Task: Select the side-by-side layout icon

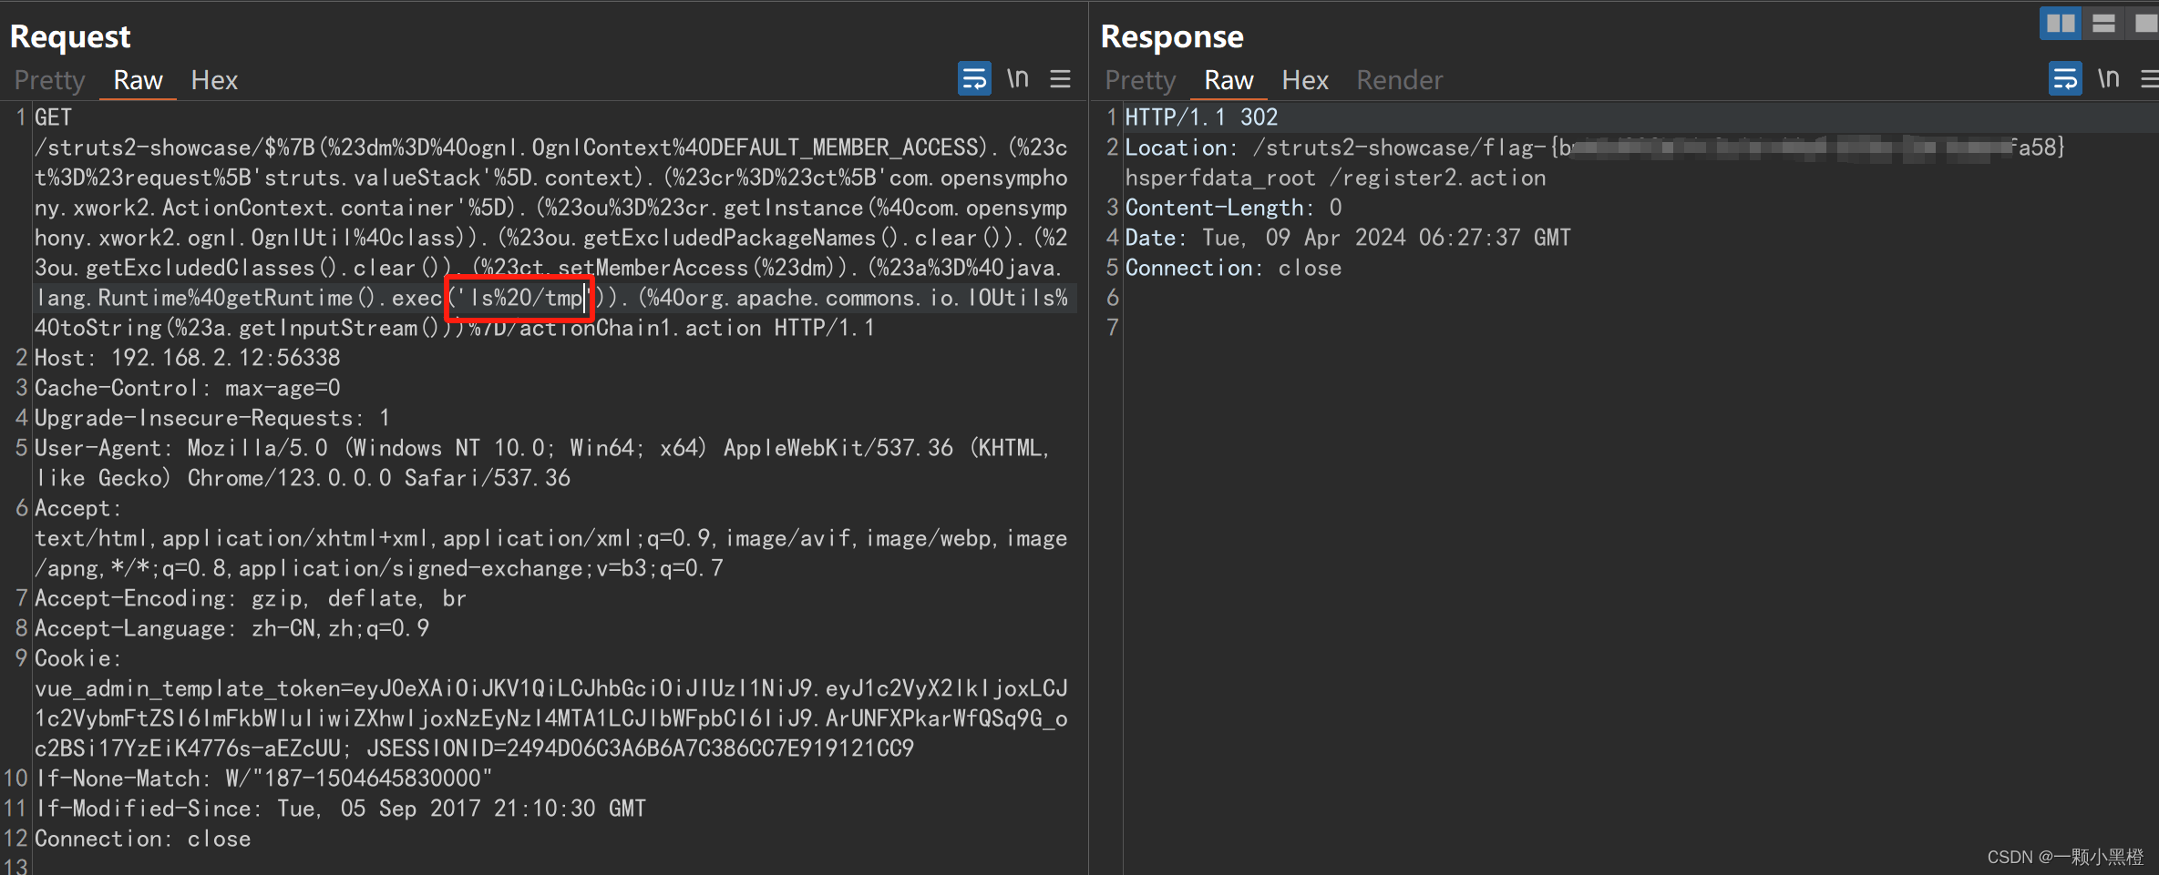Action: 2061,23
